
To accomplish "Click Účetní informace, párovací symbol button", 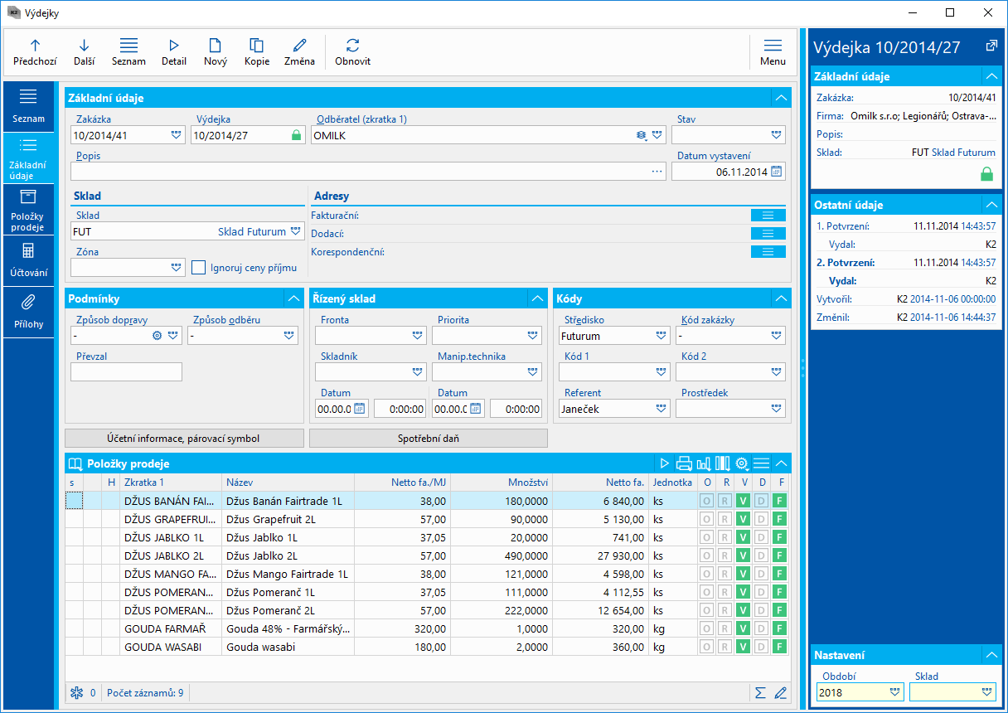I will 183,439.
